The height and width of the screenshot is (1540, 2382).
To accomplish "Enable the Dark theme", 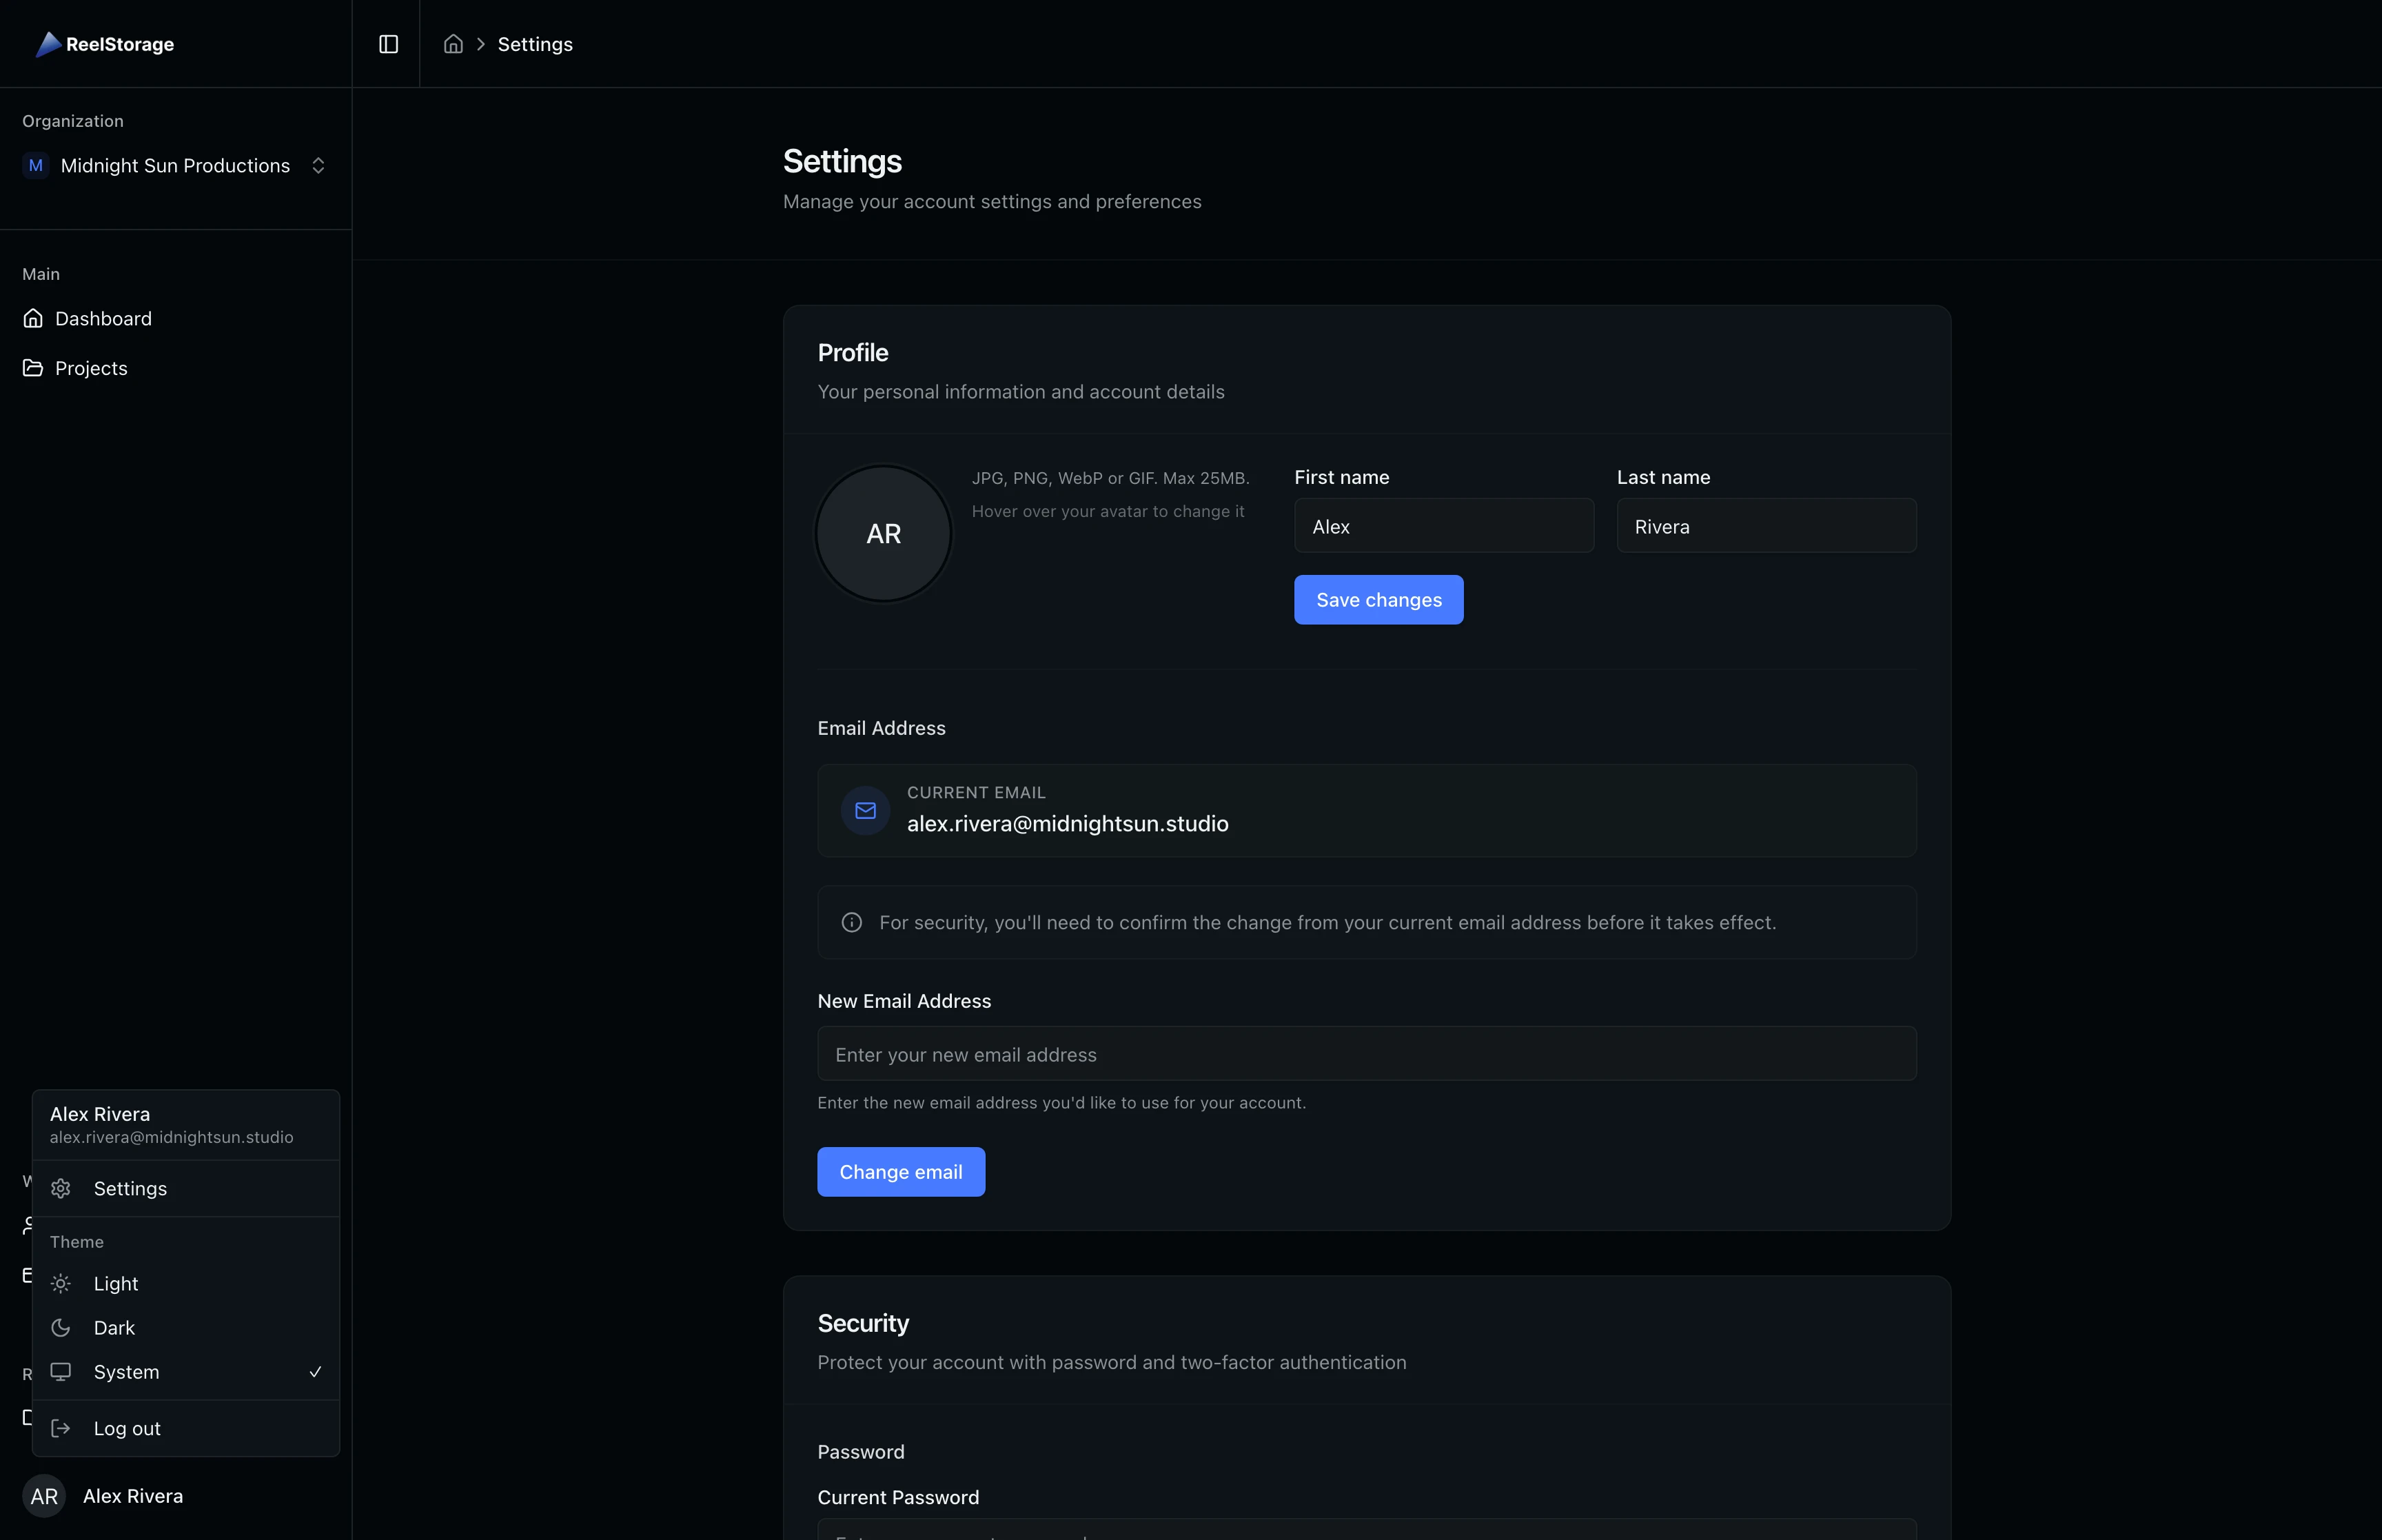I will click(x=113, y=1327).
